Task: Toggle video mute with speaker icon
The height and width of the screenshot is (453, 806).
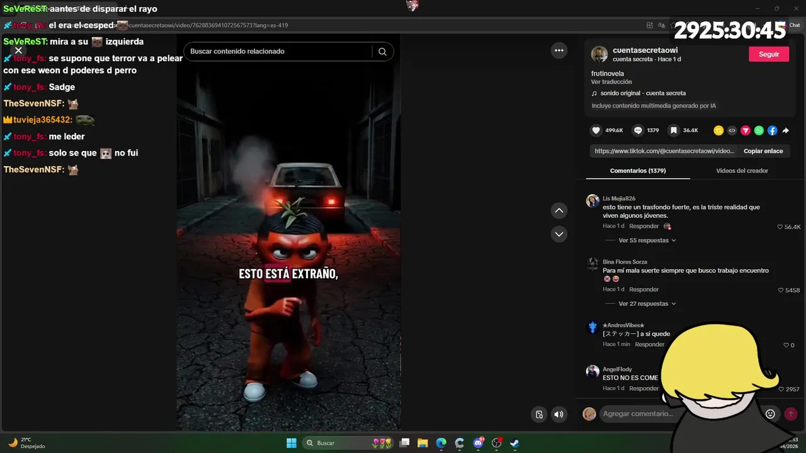Action: tap(559, 414)
